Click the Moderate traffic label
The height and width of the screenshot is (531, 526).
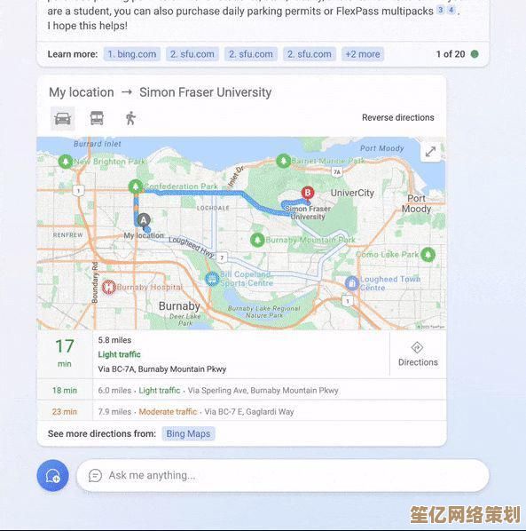pyautogui.click(x=168, y=411)
